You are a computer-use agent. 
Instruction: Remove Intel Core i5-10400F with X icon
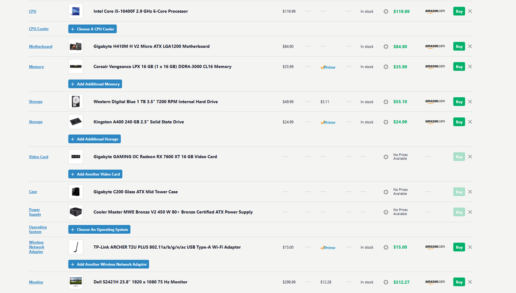(x=470, y=11)
